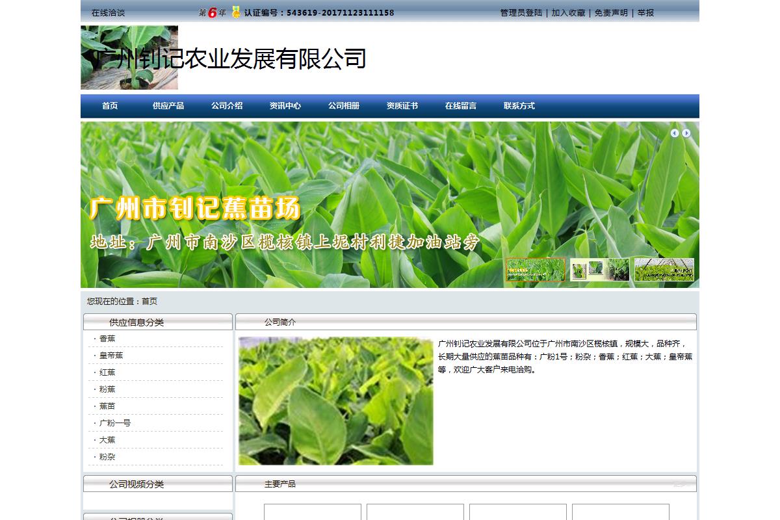Click the 供应信息分类 panel header
Image resolution: width=780 pixels, height=520 pixels.
(158, 322)
